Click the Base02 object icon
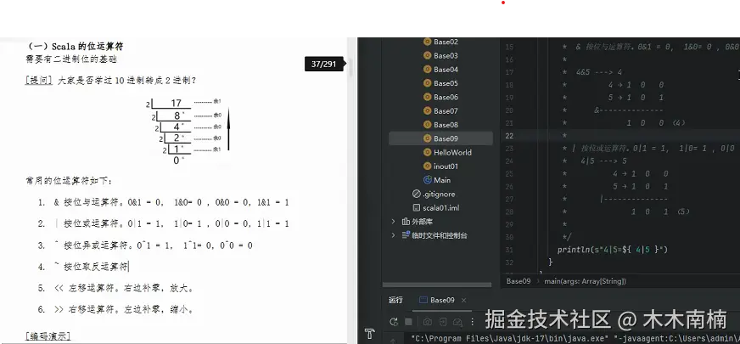 coord(427,42)
